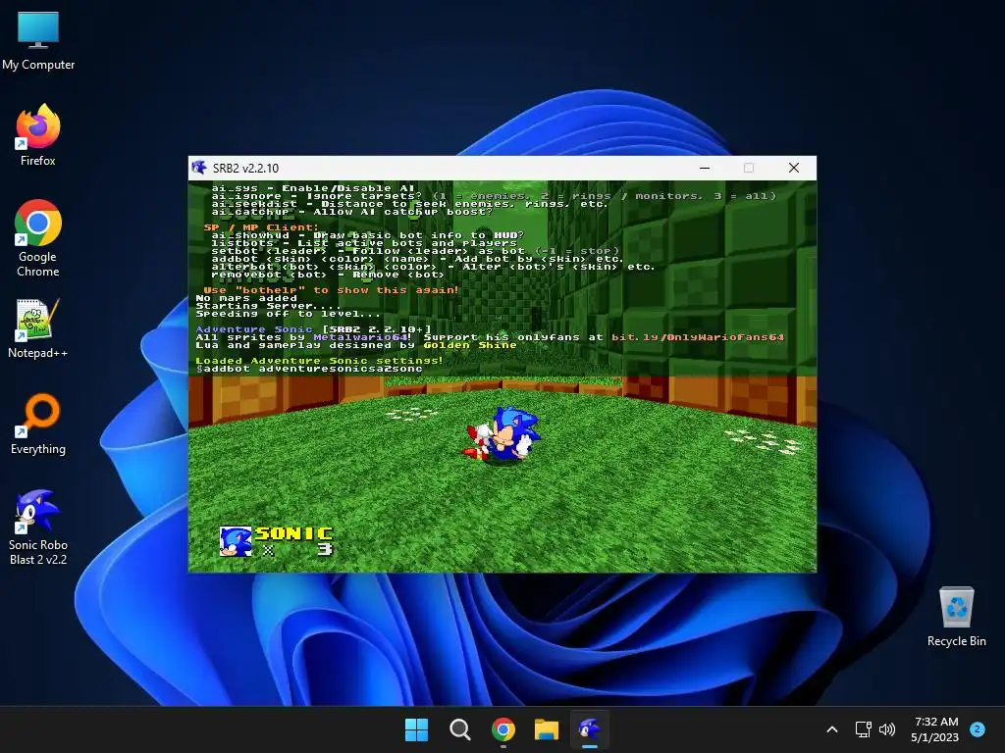Viewport: 1005px width, 753px height.
Task: Open the My Computer desktop icon
Action: [38, 40]
